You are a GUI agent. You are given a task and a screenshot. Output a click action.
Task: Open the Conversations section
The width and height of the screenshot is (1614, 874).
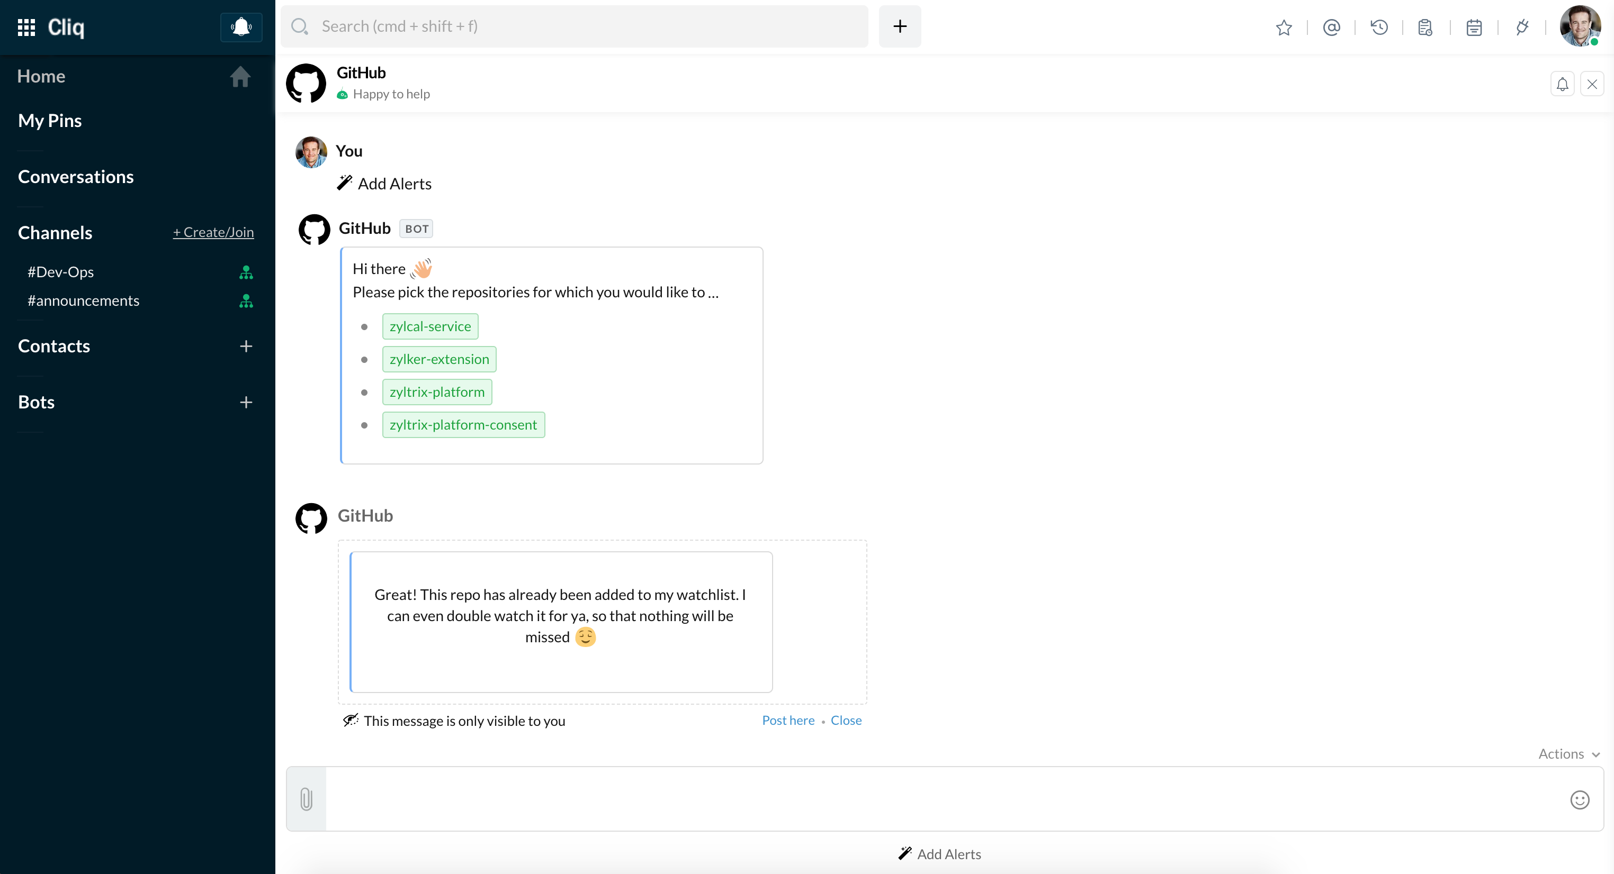coord(76,177)
